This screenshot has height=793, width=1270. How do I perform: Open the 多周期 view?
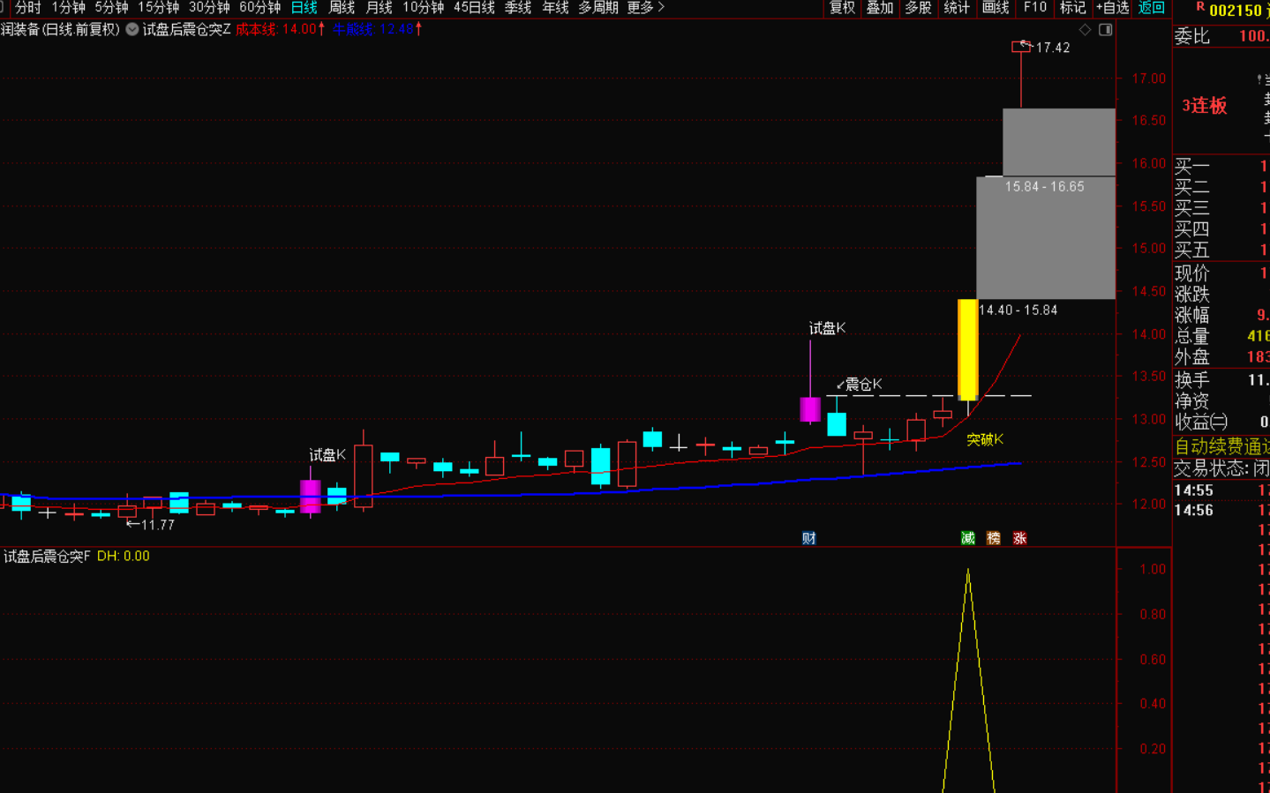(597, 8)
